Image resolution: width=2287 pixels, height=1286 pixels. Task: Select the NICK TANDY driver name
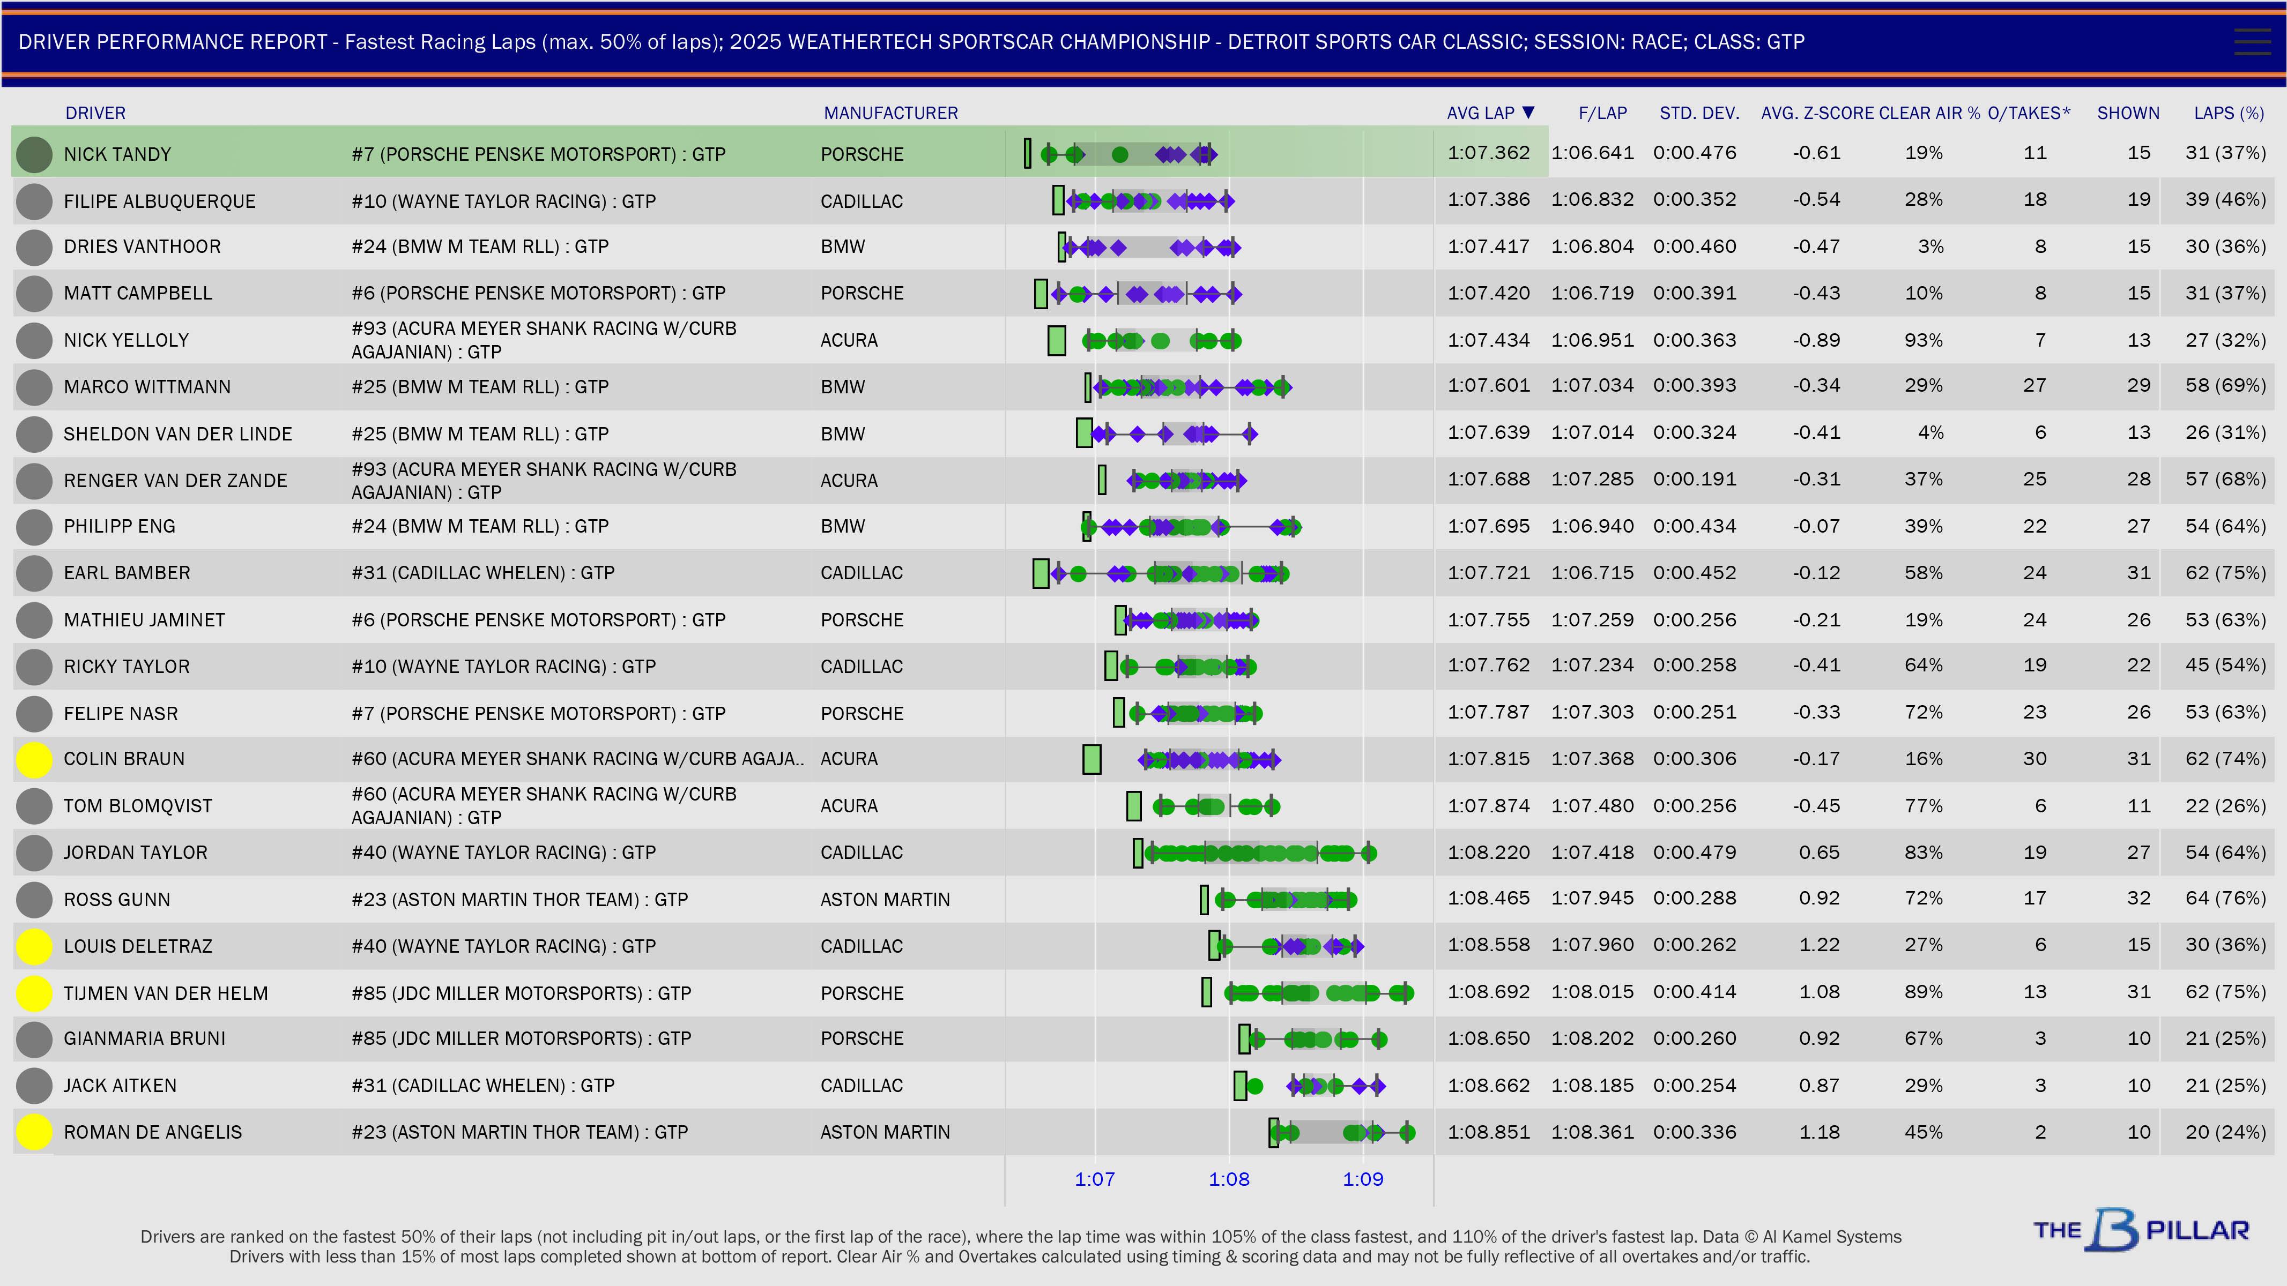(x=117, y=154)
